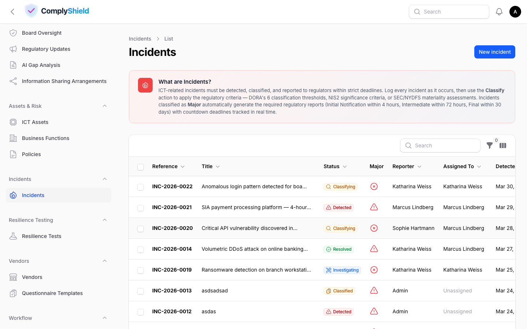The width and height of the screenshot is (527, 329).
Task: Open incident INC-2026-0022
Action: click(x=172, y=186)
